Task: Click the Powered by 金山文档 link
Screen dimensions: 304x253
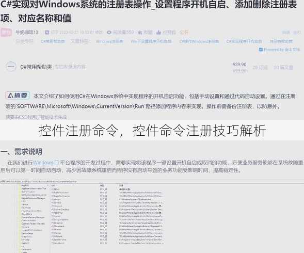Action: [x=280, y=50]
